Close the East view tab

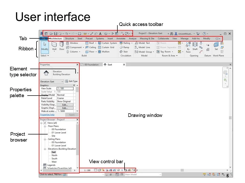(124, 65)
